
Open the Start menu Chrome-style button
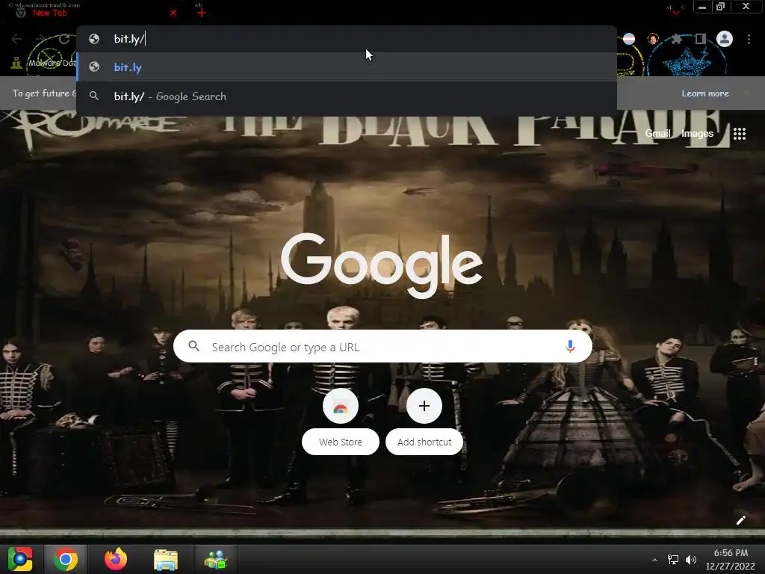pos(20,559)
